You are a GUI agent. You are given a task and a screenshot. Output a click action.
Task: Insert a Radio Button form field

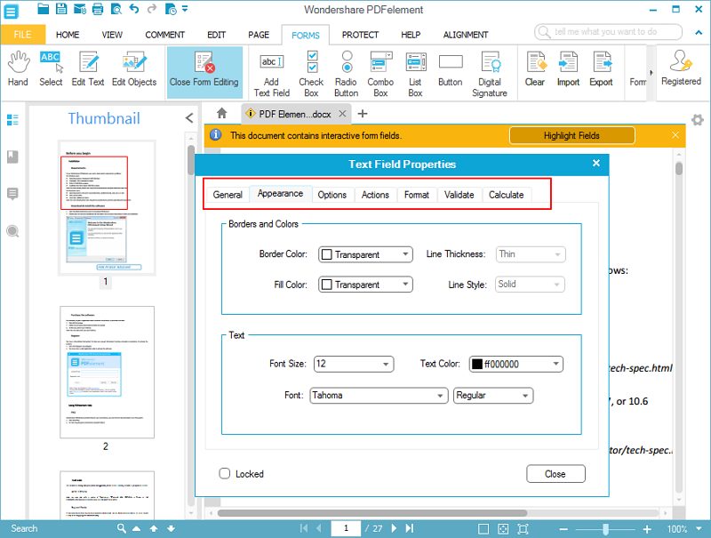(x=346, y=75)
